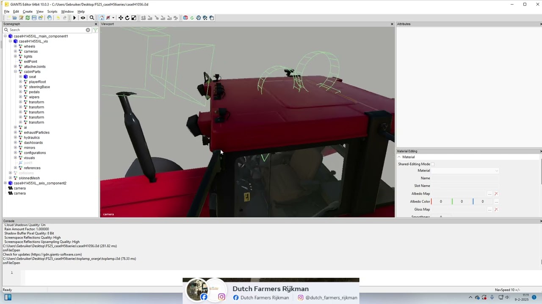Close the Viewport panel
Screen dimensions: 542x304
coord(392,24)
